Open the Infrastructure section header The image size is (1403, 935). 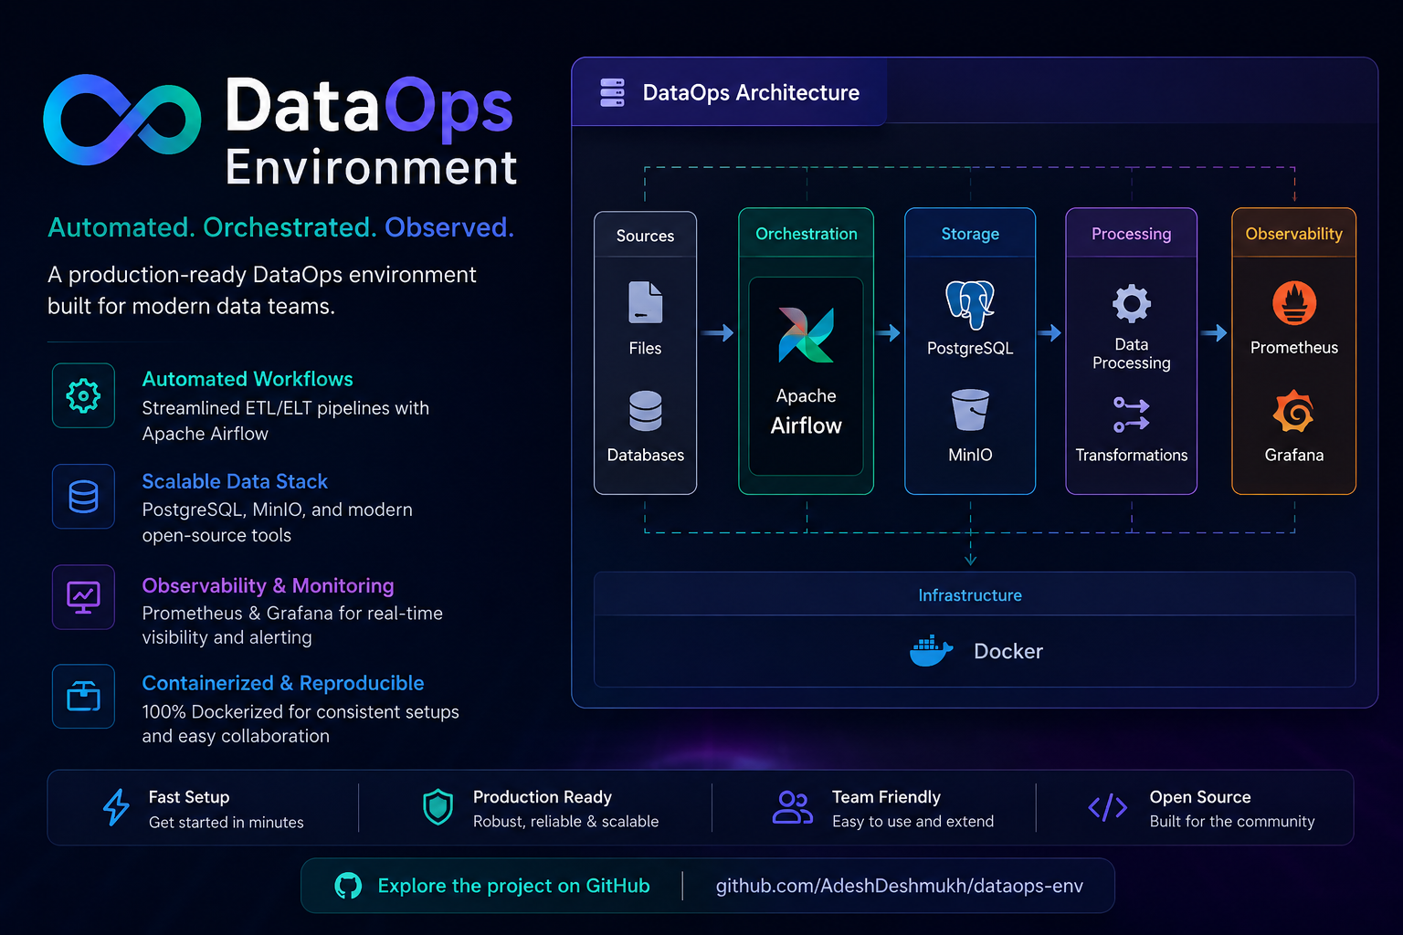tap(975, 595)
